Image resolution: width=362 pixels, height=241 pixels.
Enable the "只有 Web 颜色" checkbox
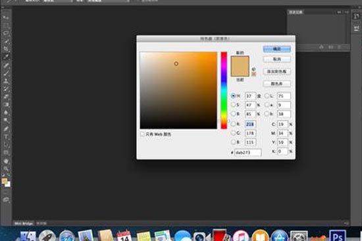point(142,134)
